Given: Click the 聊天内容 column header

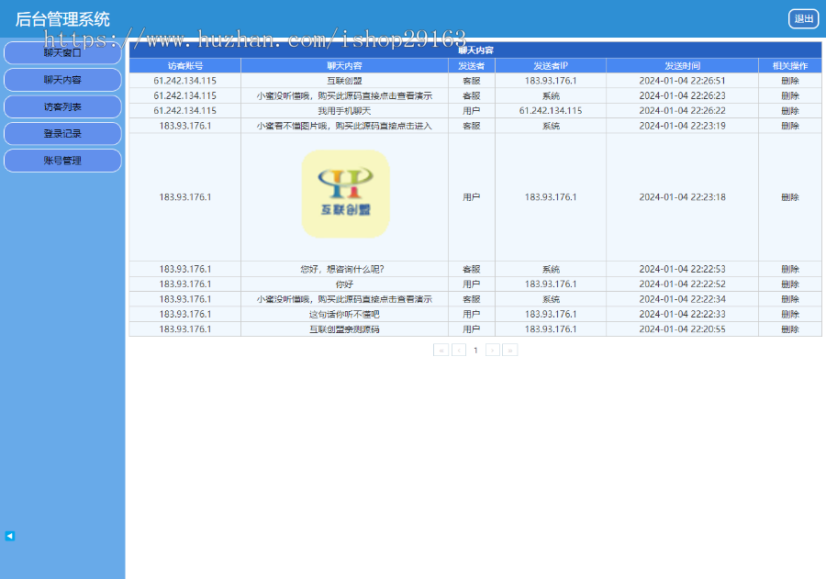Looking at the screenshot, I should (344, 66).
